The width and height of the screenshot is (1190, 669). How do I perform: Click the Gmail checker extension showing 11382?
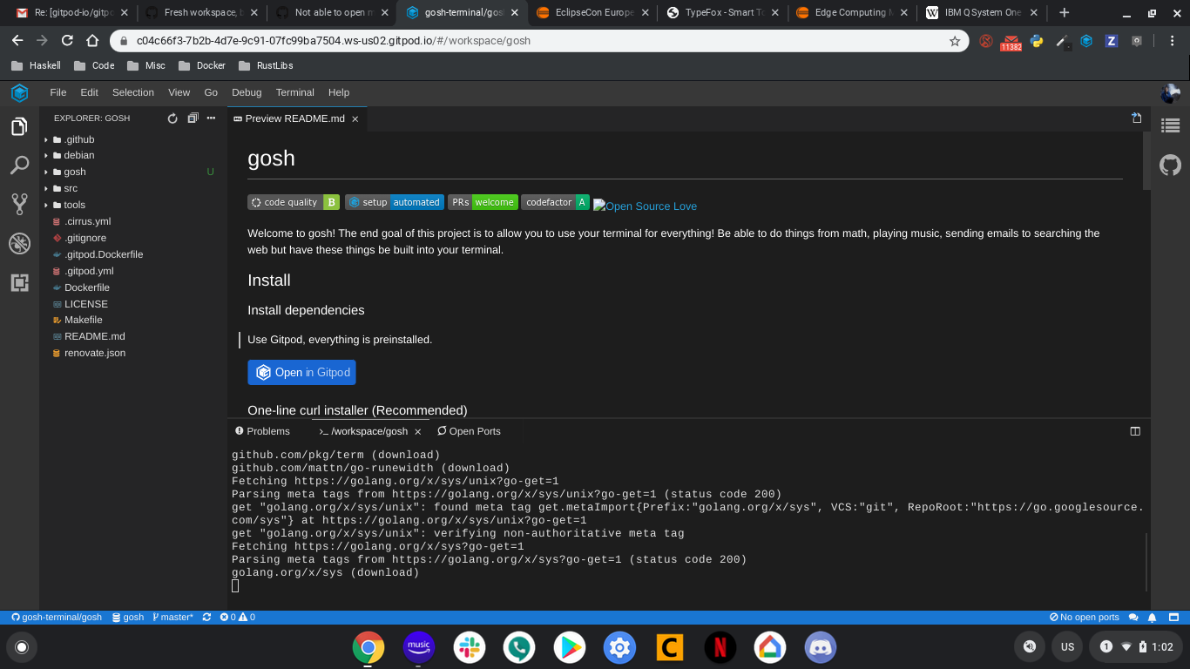coord(1011,42)
